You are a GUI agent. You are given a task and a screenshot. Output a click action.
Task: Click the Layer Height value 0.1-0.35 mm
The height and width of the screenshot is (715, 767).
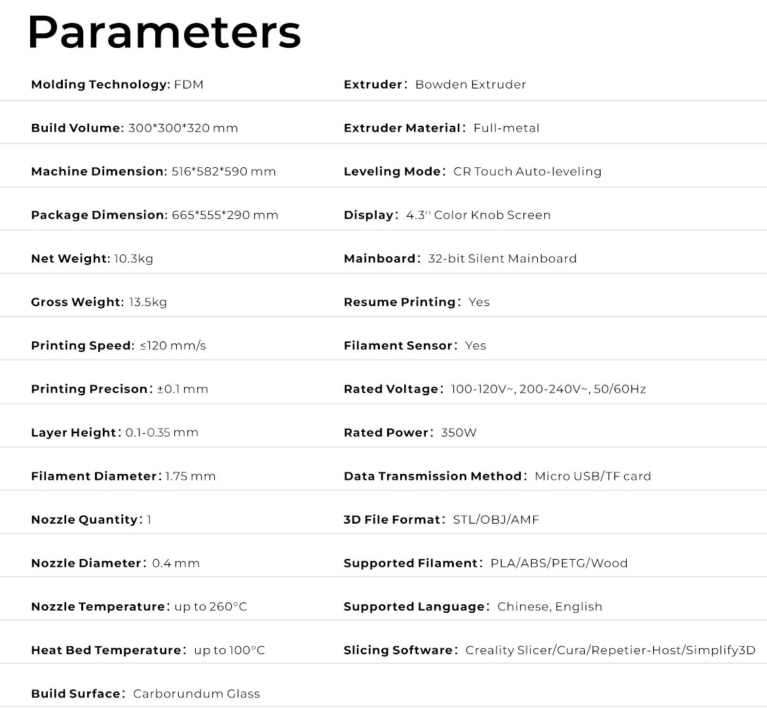(162, 433)
